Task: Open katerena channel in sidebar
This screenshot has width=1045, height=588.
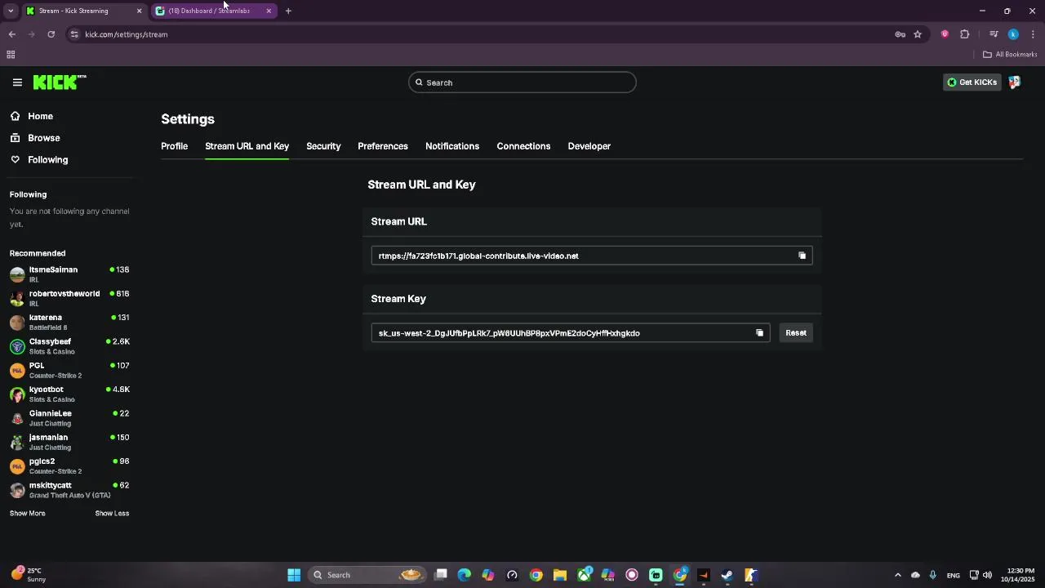Action: (x=69, y=323)
